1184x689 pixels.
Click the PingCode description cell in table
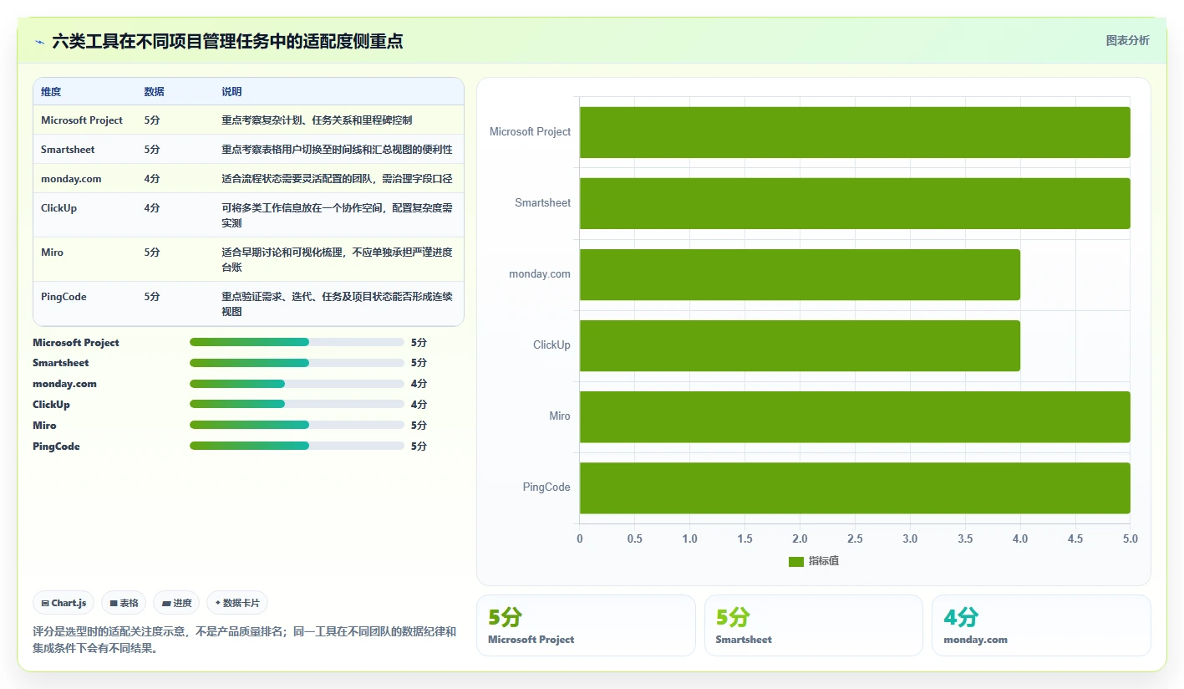click(337, 304)
